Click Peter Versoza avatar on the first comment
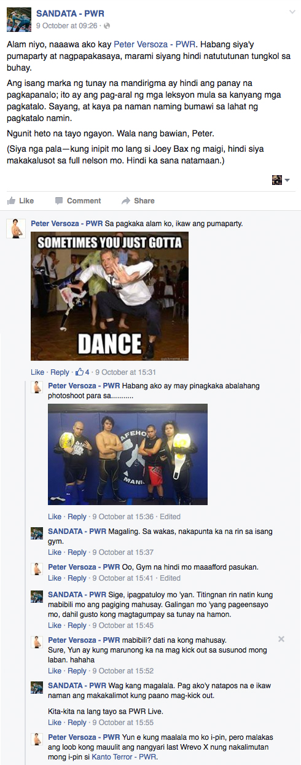Viewport: 301px width, 765px height. point(17,229)
